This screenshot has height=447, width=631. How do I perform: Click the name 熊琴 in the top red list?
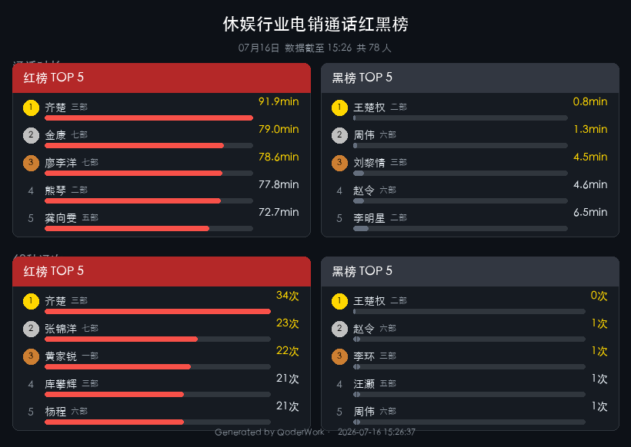[55, 190]
